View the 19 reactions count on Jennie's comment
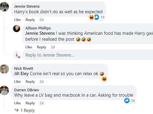This screenshot has width=153, height=114. click(103, 17)
